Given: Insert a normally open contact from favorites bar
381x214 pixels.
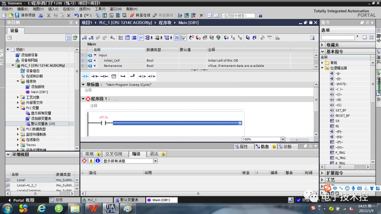Looking at the screenshot, I should pos(85,76).
